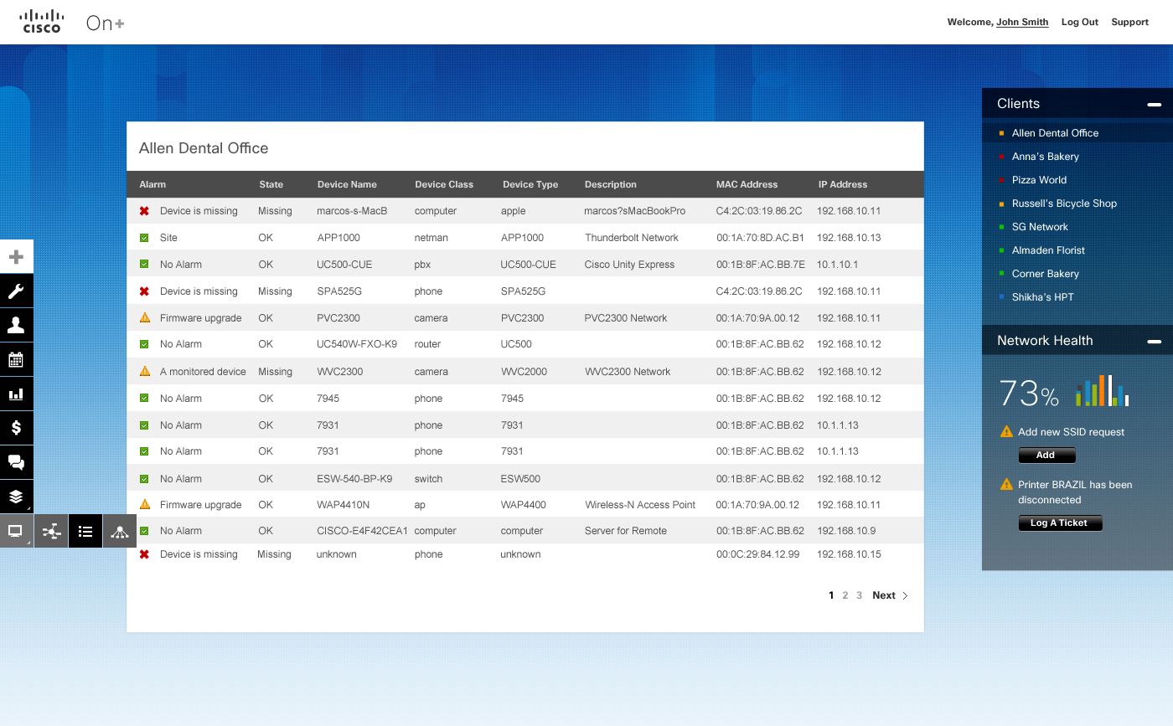Open the plus (add) sidebar icon

[x=16, y=257]
